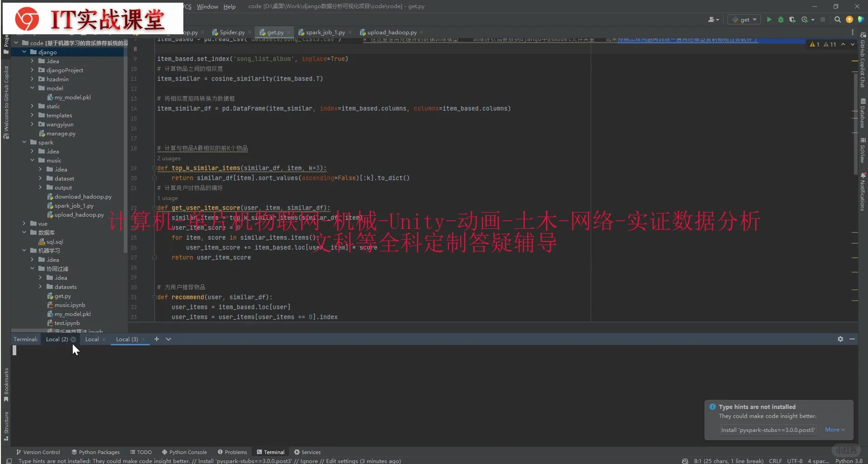Expand the datasets folder in project tree
868x464 pixels.
click(x=40, y=287)
